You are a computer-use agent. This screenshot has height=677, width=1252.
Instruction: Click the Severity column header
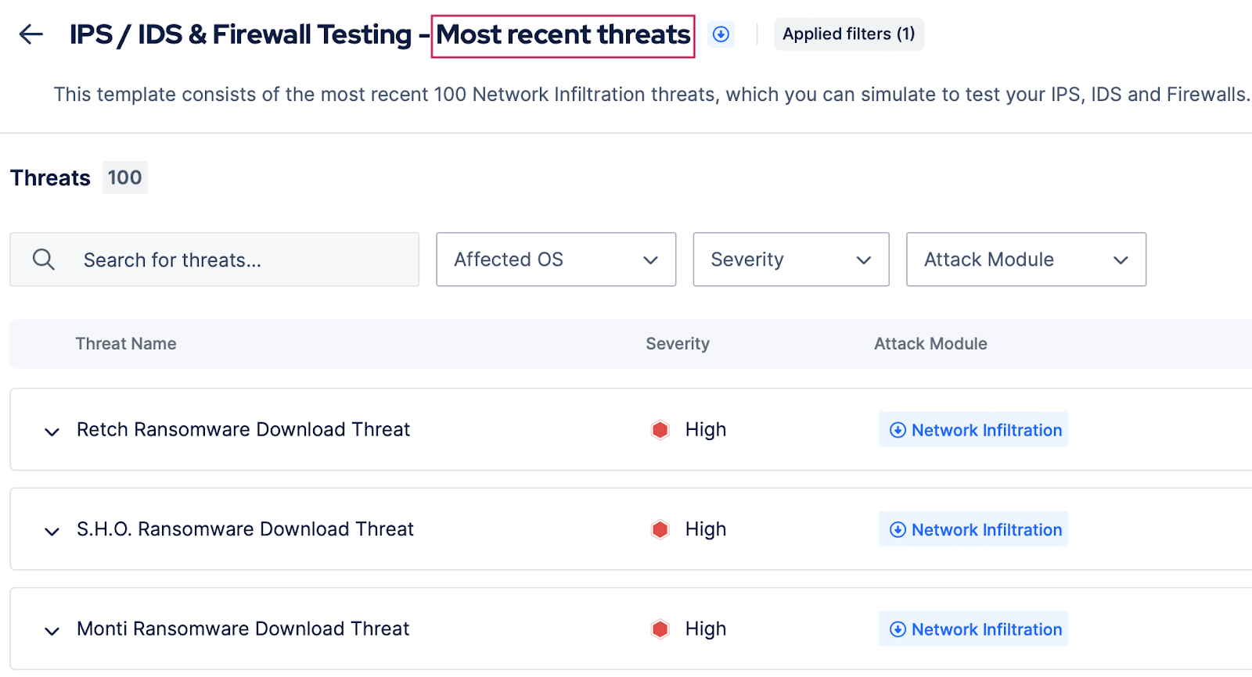678,344
